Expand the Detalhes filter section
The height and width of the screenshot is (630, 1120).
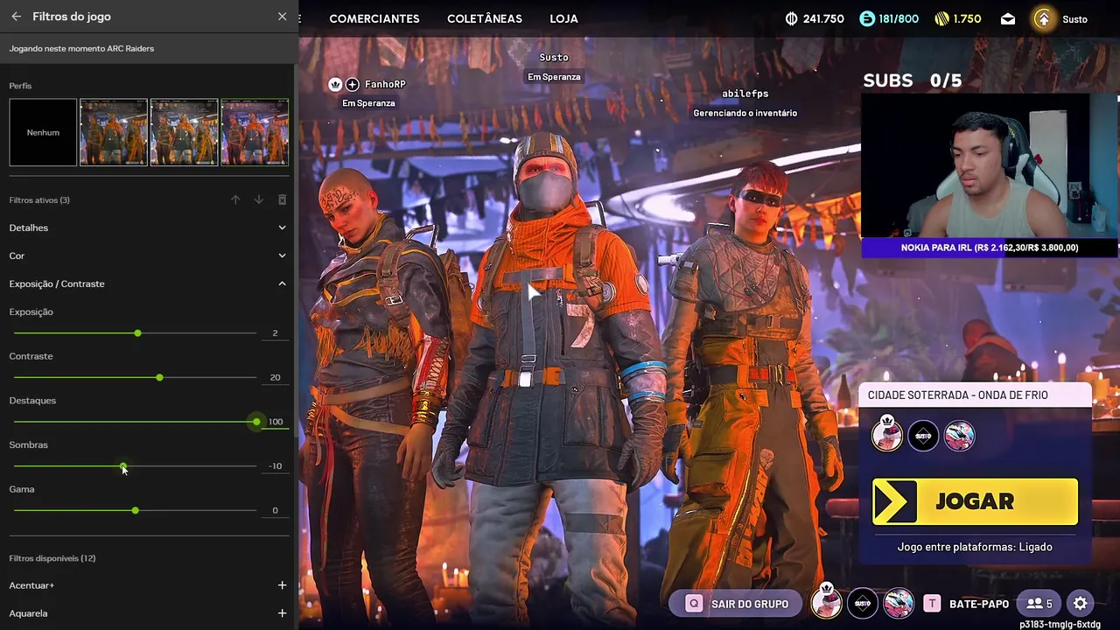[x=149, y=227]
